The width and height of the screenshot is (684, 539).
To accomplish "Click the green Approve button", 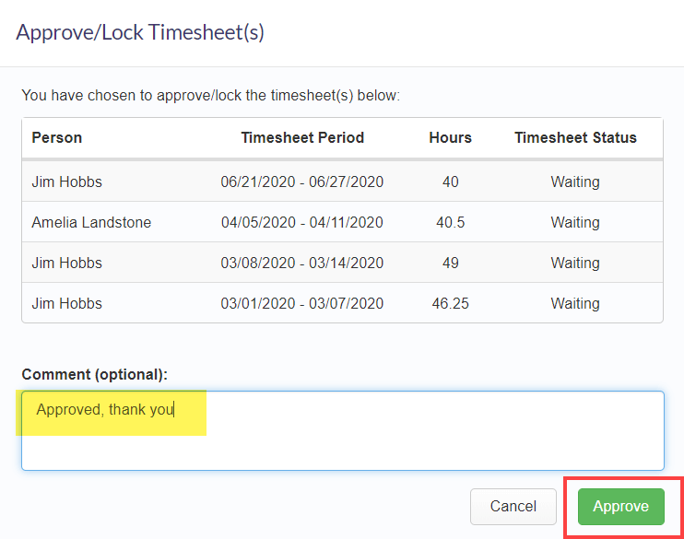I will [x=620, y=507].
